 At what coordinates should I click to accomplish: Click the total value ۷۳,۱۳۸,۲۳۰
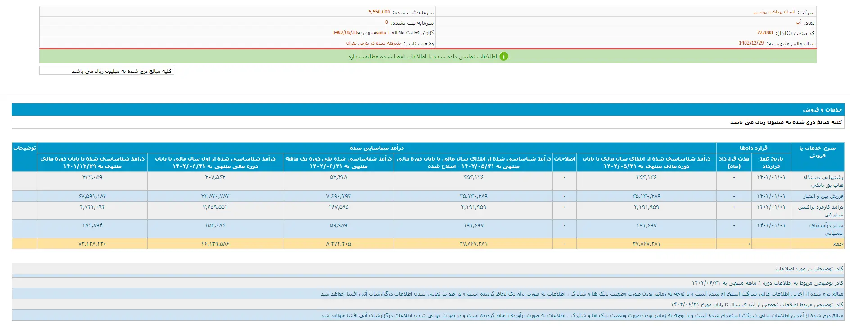pos(92,244)
